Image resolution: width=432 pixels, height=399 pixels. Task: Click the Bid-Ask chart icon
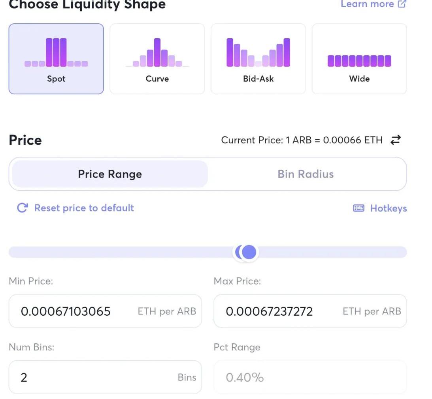(x=258, y=52)
